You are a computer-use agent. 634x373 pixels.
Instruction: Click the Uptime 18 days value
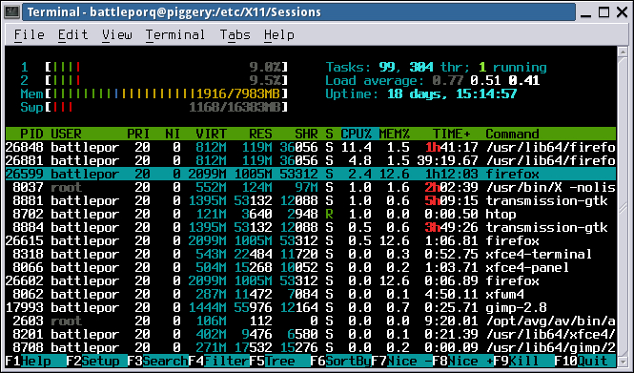452,93
